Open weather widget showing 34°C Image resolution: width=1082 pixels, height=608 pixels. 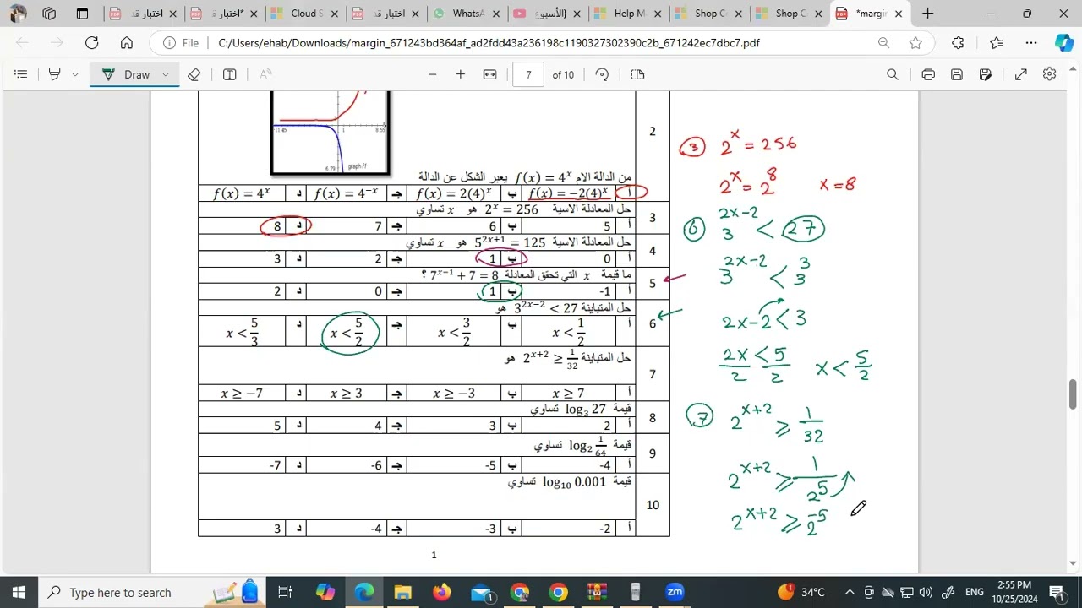point(803,592)
